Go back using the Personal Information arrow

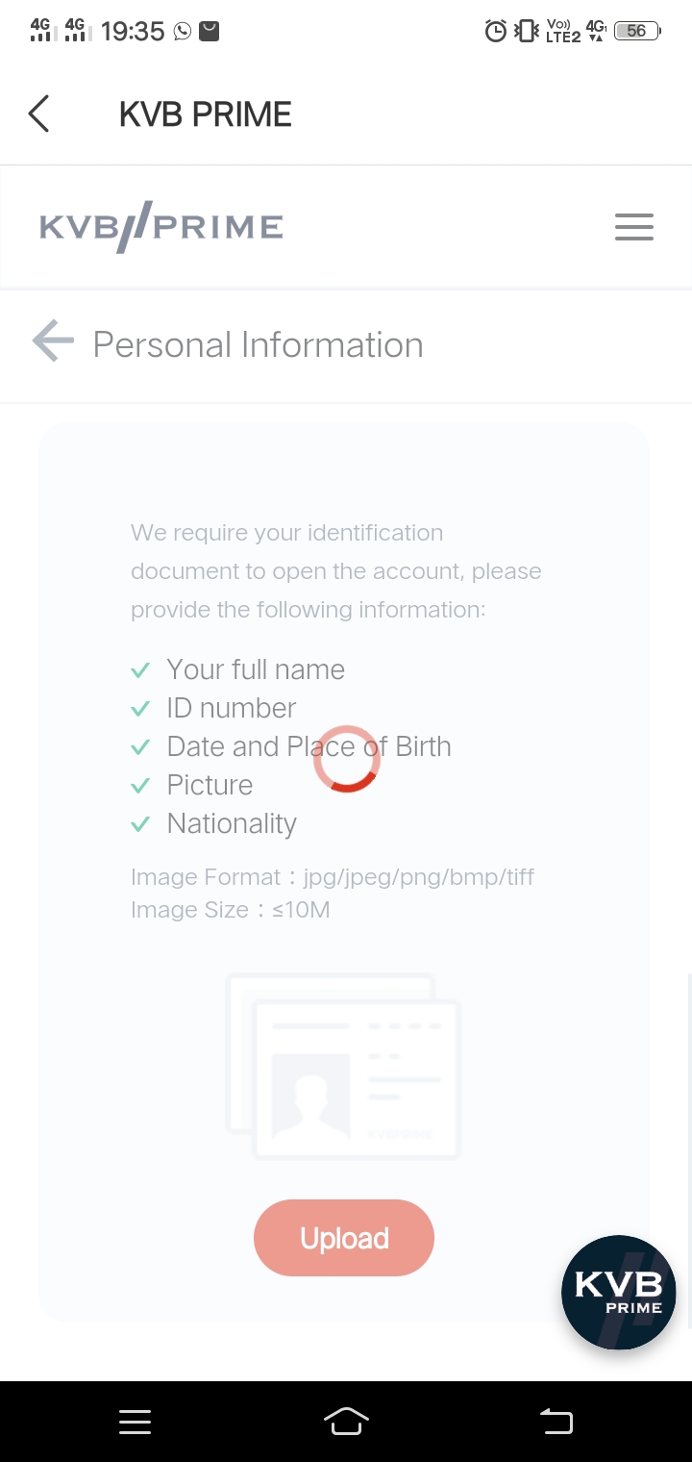pos(53,341)
